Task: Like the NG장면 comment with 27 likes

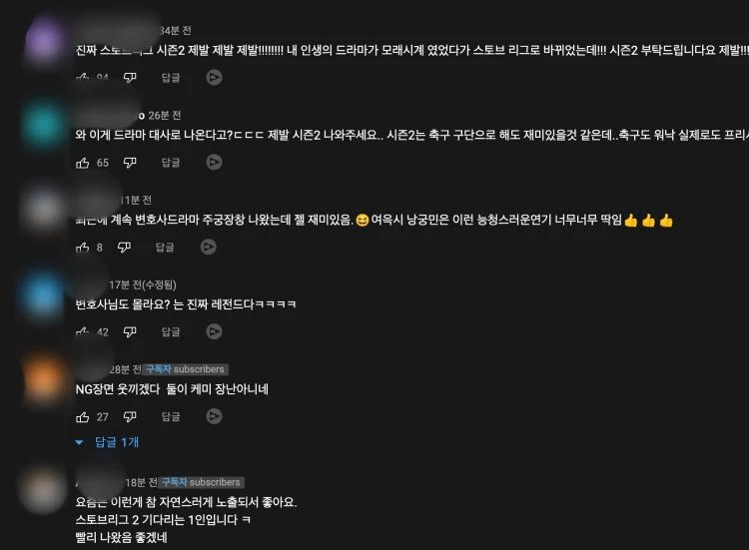Action: pyautogui.click(x=83, y=417)
